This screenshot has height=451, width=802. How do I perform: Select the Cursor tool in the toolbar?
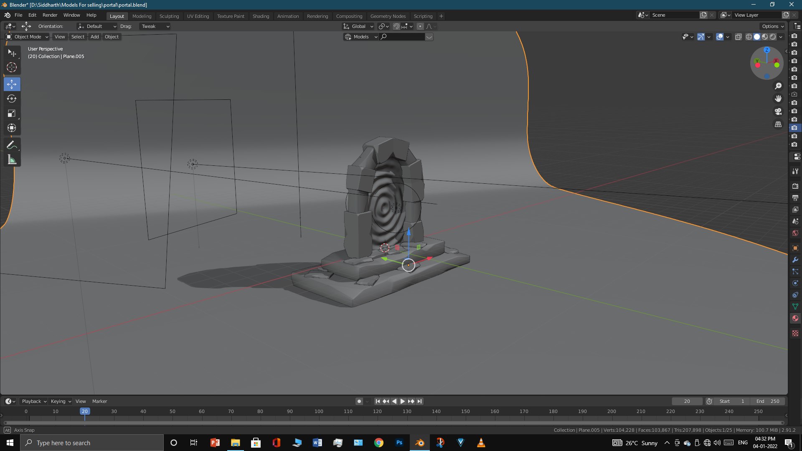point(12,67)
